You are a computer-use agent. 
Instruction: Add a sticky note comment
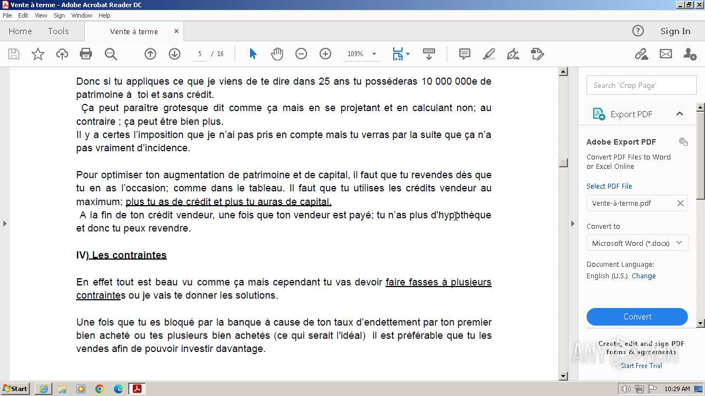tap(465, 54)
